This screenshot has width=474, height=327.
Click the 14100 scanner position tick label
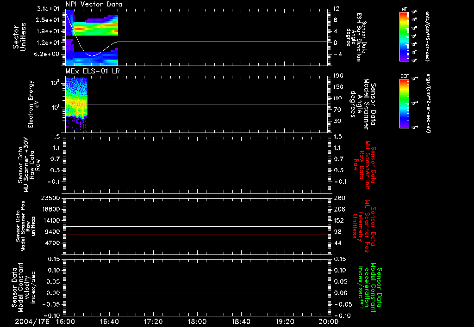[x=50, y=220]
